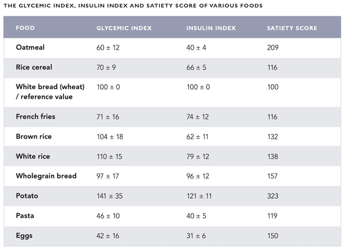
Task: Click the White bread (wheat) reference label
Action: click(x=50, y=91)
